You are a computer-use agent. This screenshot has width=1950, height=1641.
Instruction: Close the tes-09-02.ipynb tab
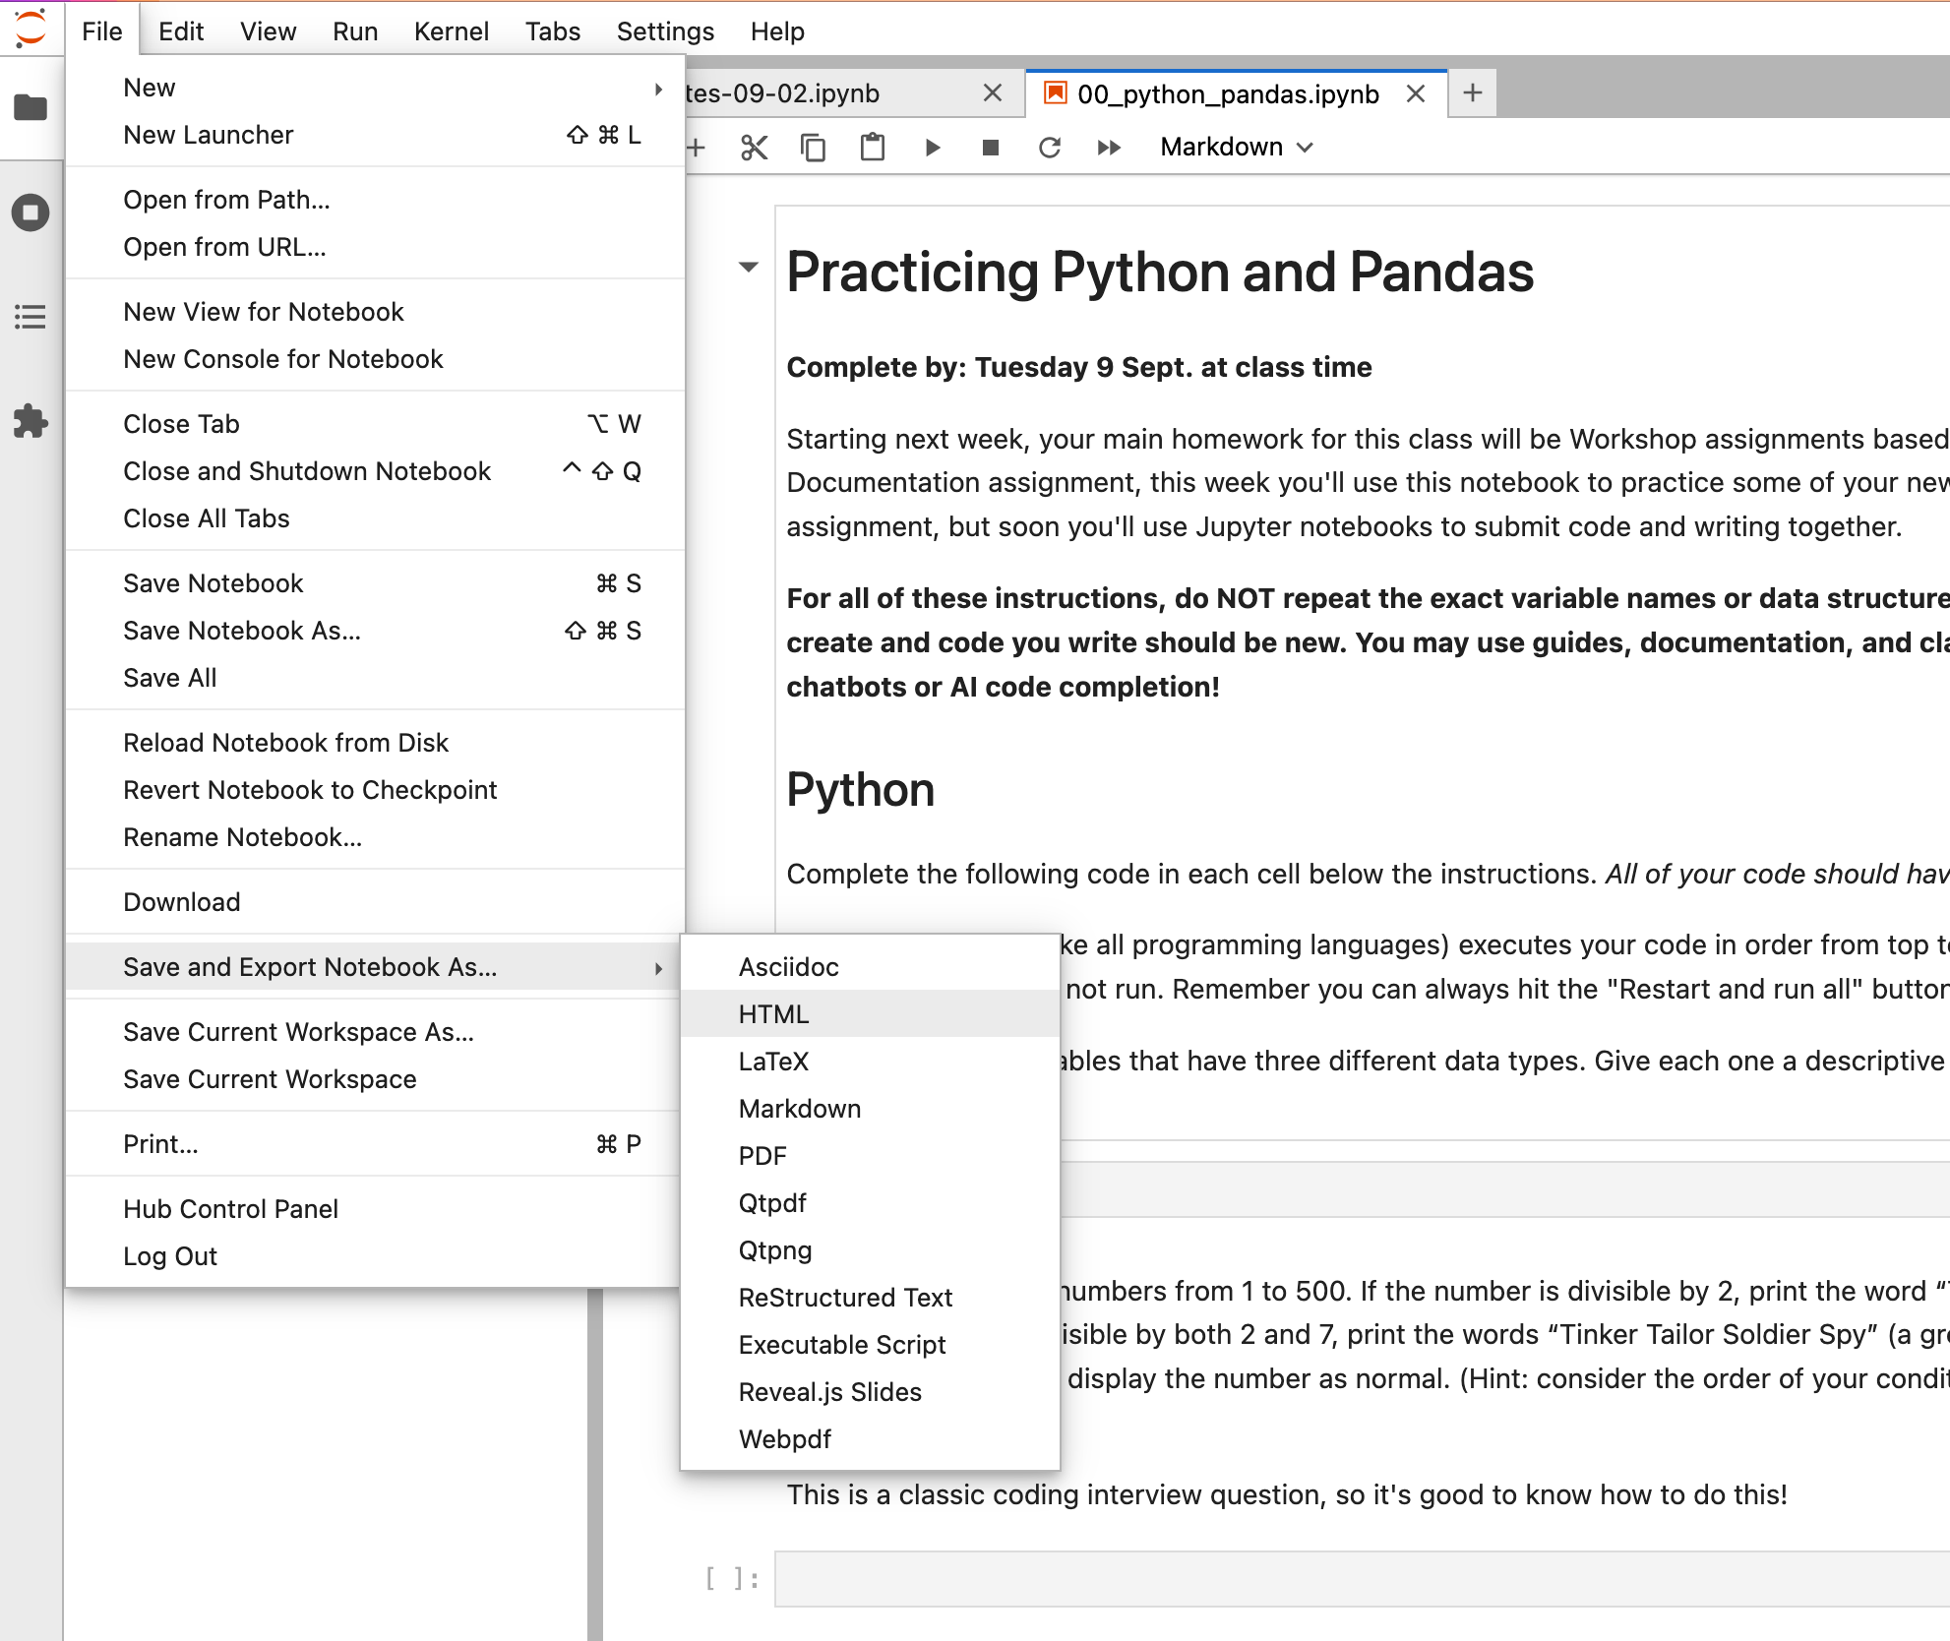[993, 93]
